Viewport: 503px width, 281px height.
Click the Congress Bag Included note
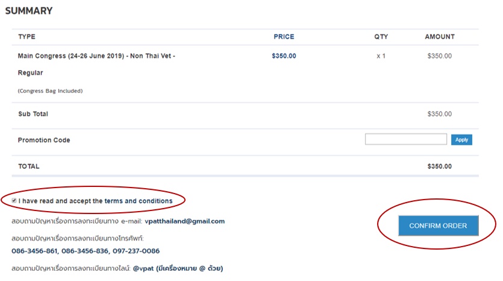click(x=50, y=91)
